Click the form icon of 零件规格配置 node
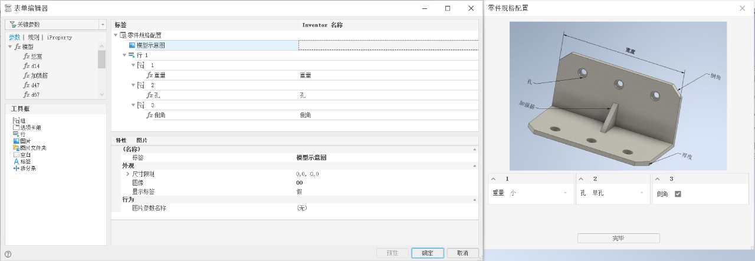Viewport: 755px width, 261px height. 123,35
